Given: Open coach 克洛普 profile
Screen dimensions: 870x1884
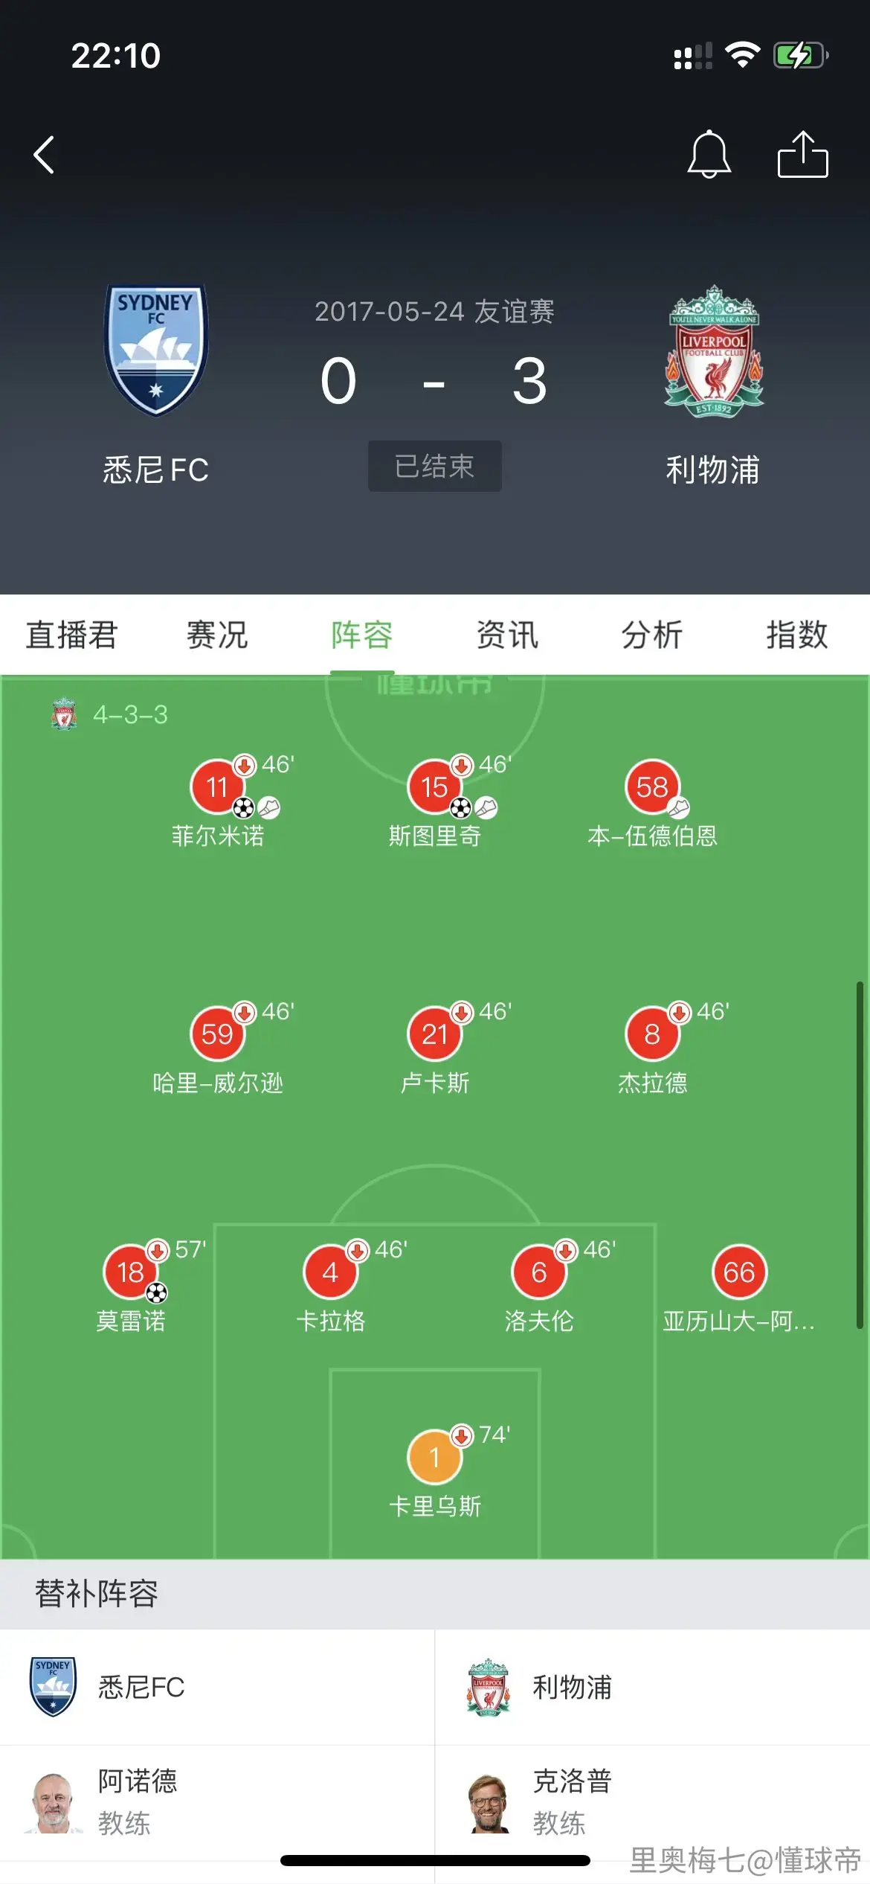Looking at the screenshot, I should click(652, 1802).
